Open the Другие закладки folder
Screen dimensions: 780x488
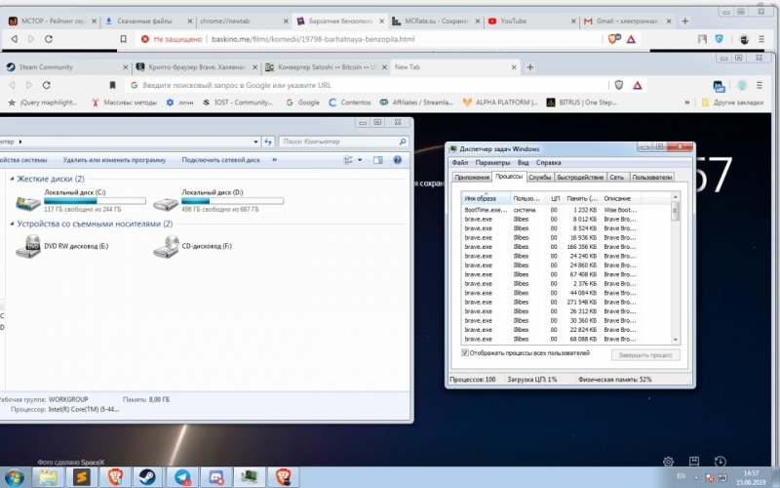point(732,102)
